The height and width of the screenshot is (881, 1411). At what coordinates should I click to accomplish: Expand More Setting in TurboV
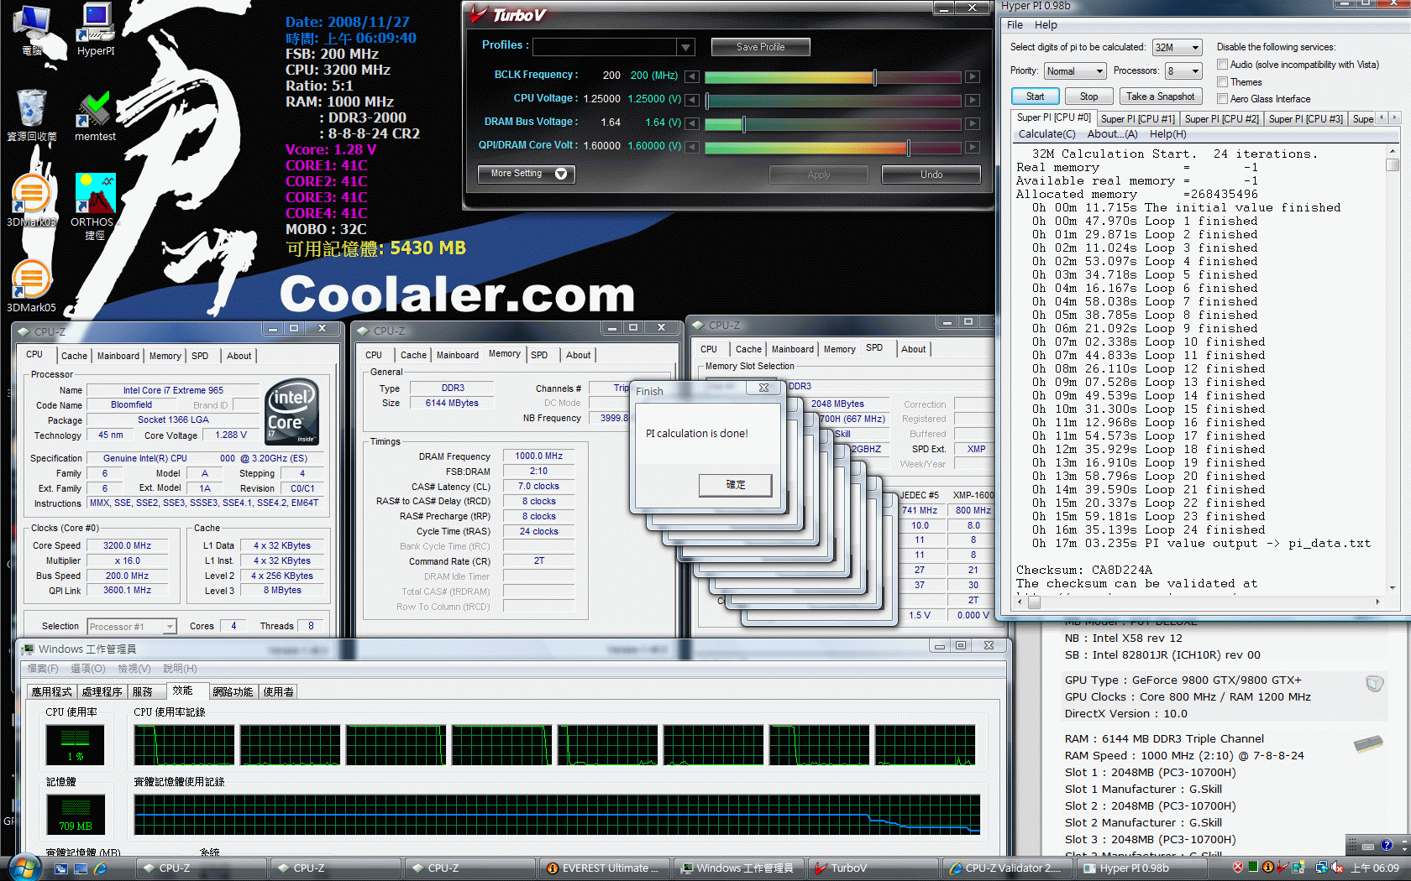pyautogui.click(x=527, y=174)
